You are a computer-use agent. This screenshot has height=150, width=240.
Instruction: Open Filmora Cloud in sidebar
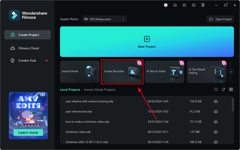[x=27, y=48]
